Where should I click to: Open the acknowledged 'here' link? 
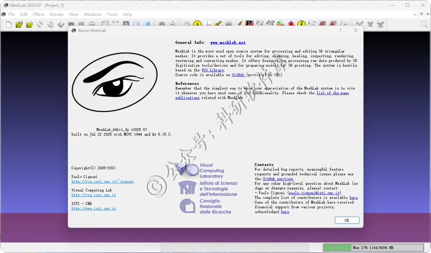(285, 212)
